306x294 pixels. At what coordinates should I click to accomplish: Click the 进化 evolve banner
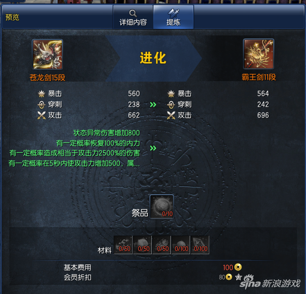[x=153, y=58]
